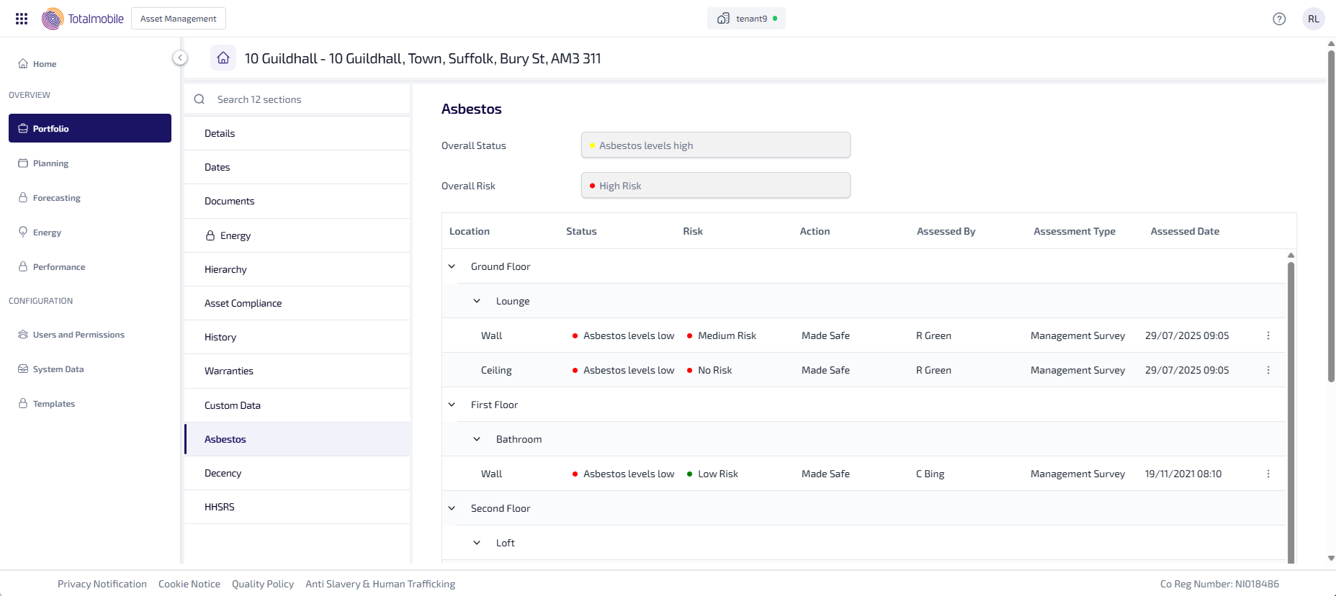Viewport: 1336px width, 596px height.
Task: Click the help question mark icon
Action: pos(1279,19)
